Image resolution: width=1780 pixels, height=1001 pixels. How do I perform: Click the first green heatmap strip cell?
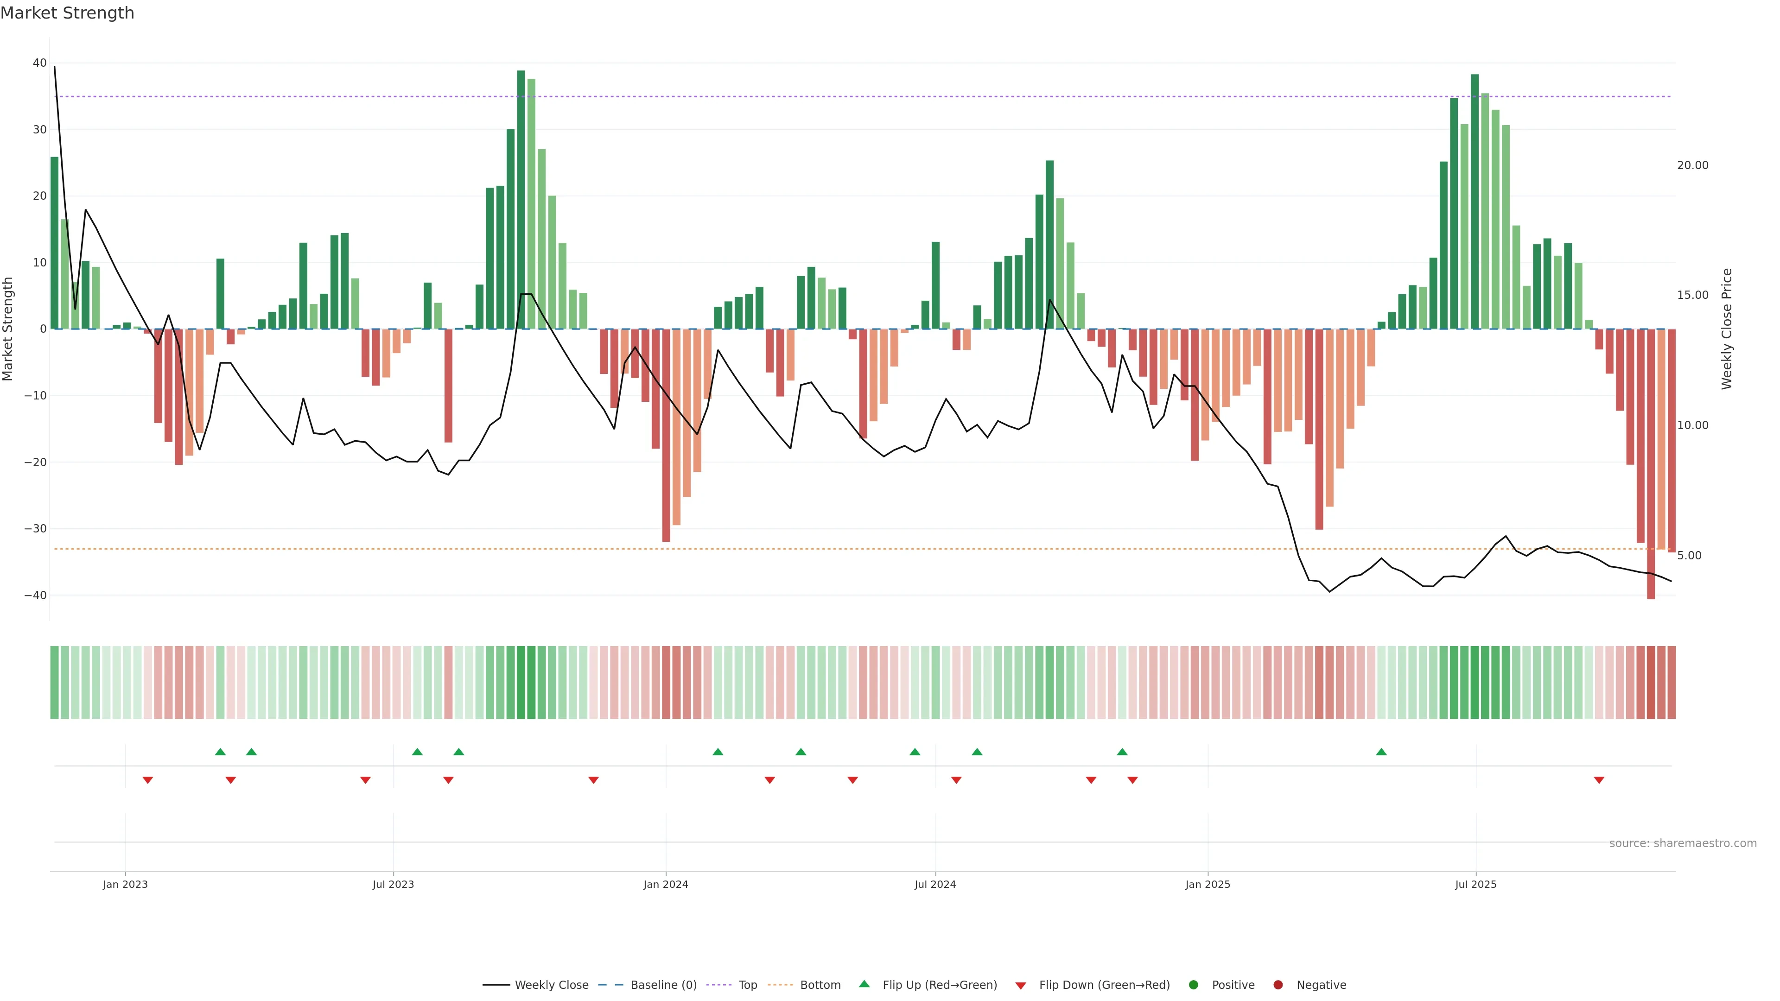coord(55,683)
